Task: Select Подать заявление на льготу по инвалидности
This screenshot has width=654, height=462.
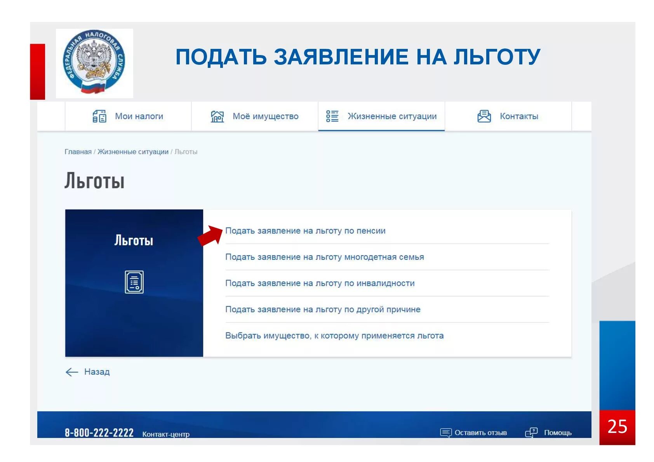Action: [x=320, y=283]
